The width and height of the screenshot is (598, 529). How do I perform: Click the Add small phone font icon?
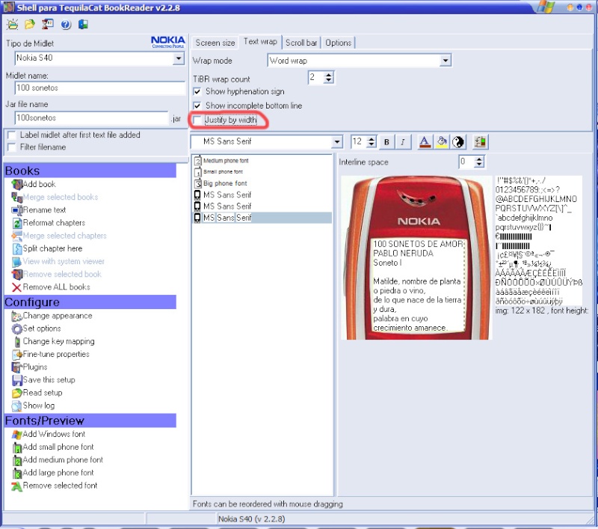coord(16,447)
